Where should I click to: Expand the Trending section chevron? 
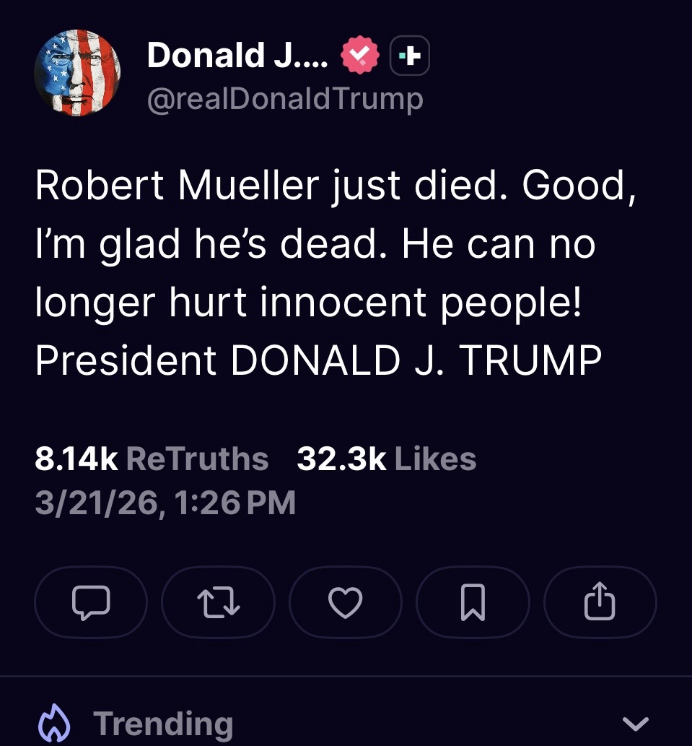[635, 723]
